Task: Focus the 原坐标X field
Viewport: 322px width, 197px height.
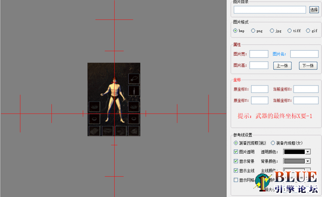Action: coord(260,89)
